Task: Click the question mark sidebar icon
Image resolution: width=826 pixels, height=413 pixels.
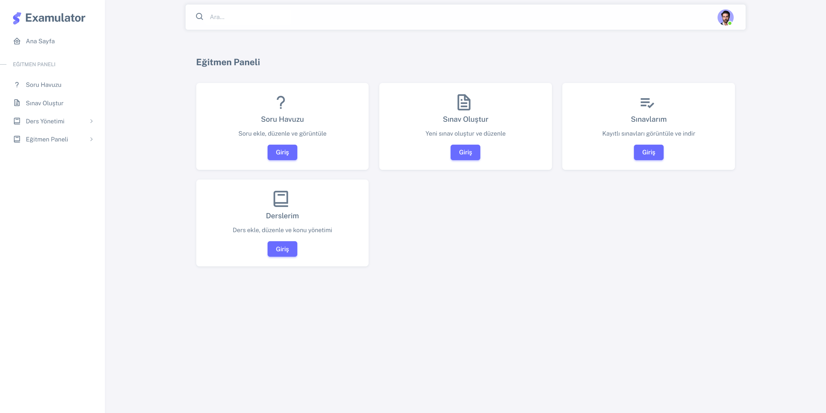Action: (x=17, y=85)
